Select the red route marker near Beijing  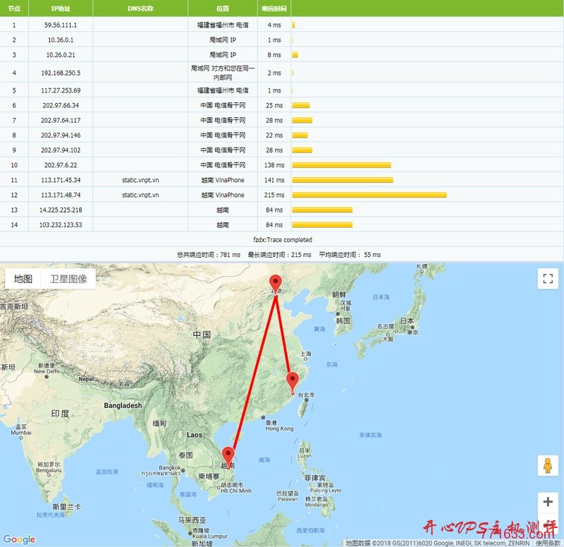(275, 281)
